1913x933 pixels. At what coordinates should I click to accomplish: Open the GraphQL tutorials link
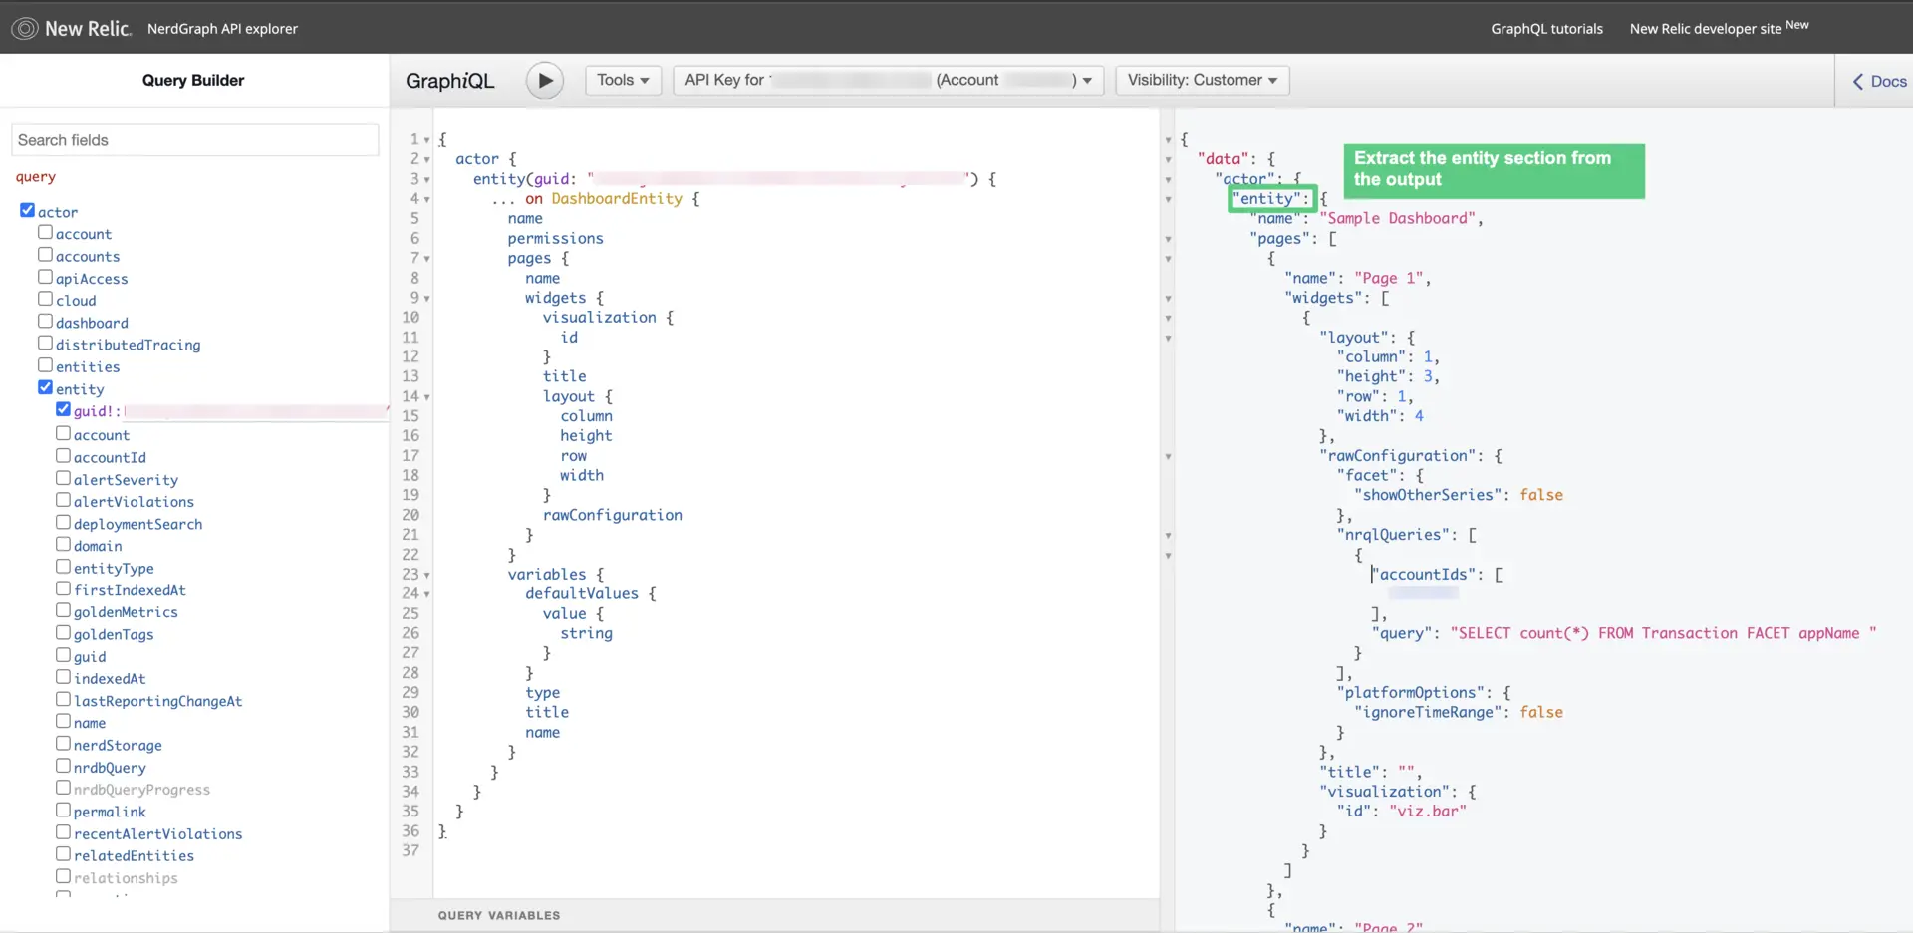pyautogui.click(x=1546, y=29)
